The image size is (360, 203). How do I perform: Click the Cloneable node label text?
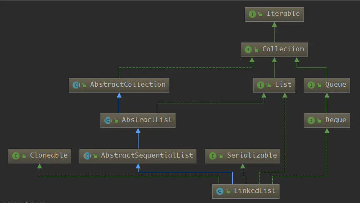point(49,155)
